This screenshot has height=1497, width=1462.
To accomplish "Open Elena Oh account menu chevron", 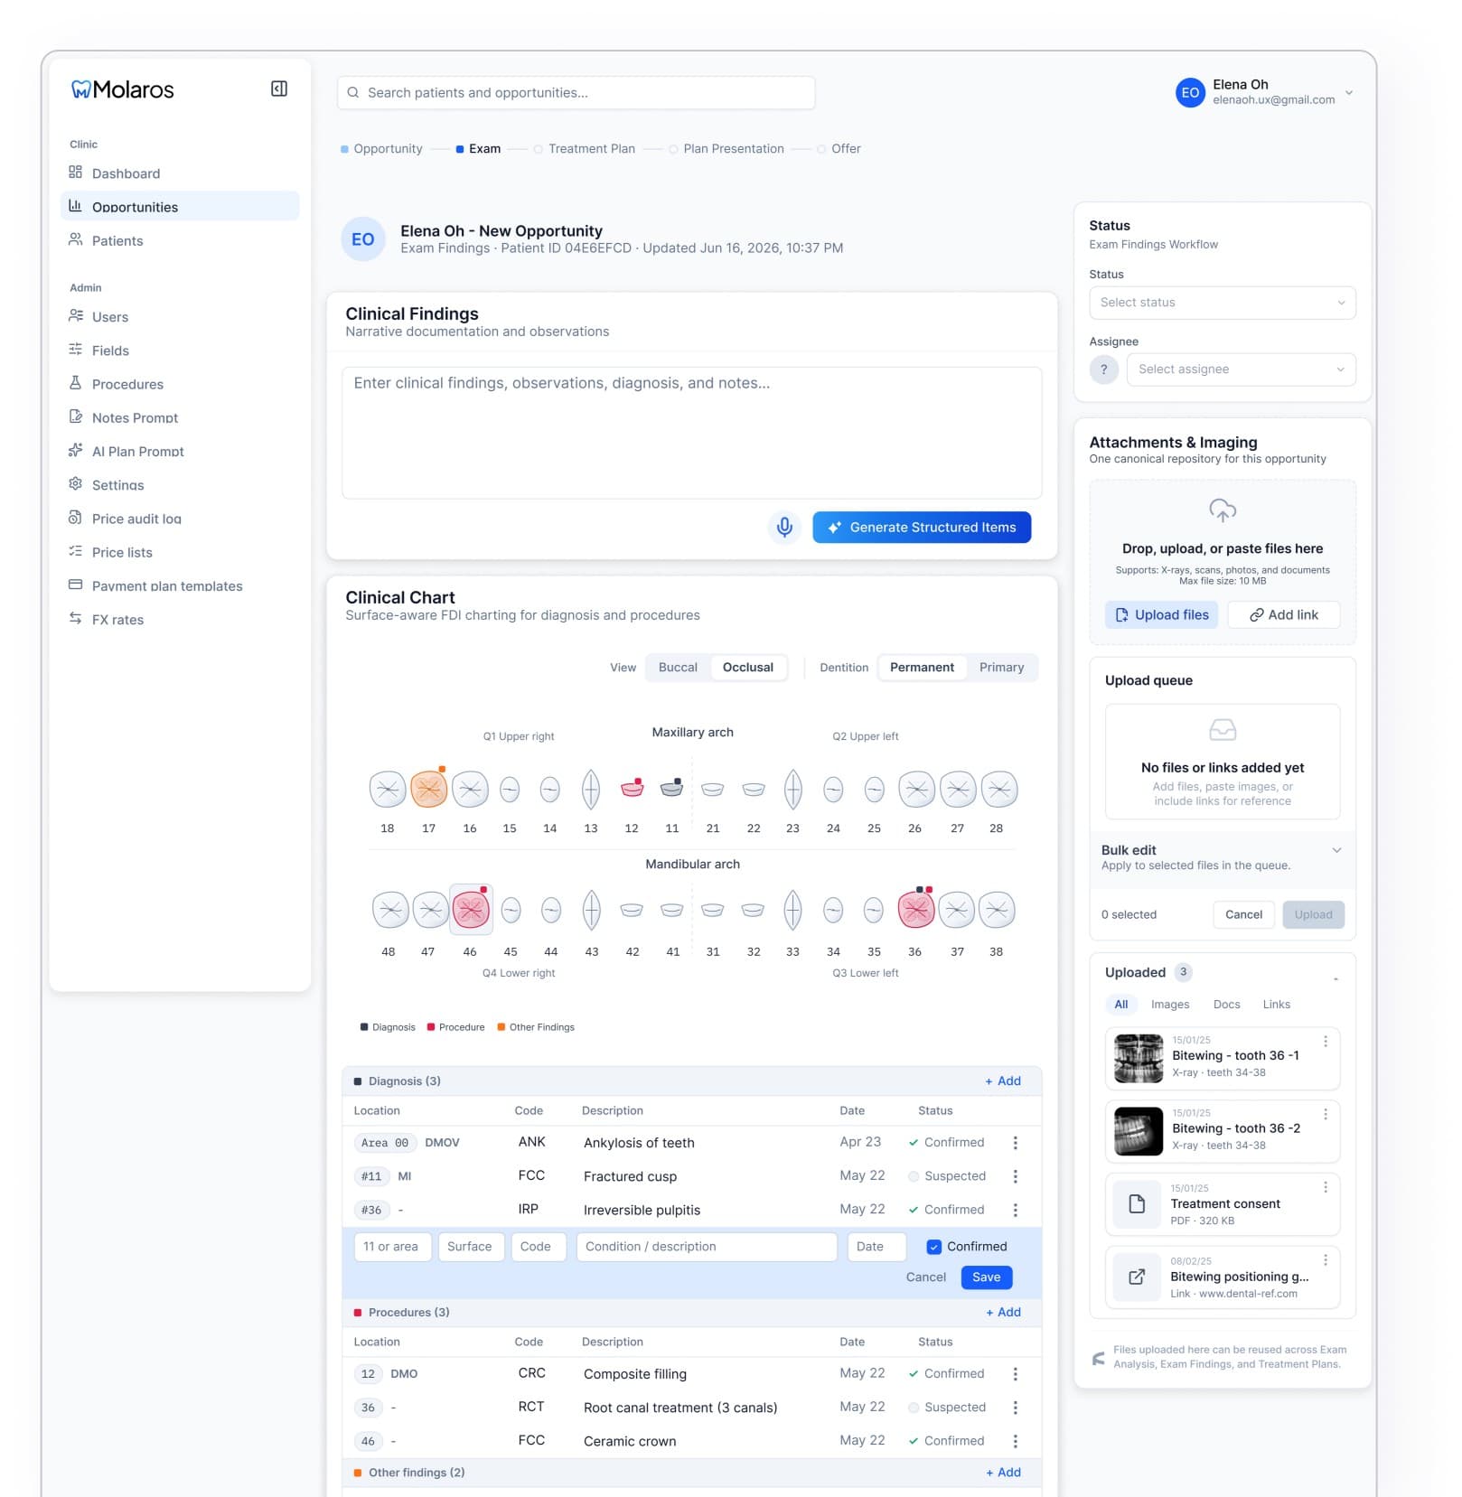I will pyautogui.click(x=1348, y=92).
